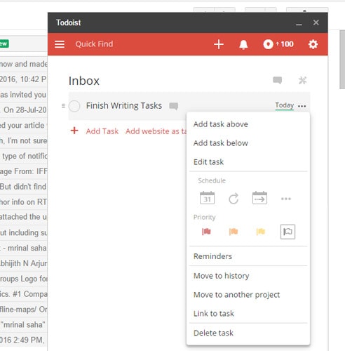This screenshot has width=345, height=351.
Task: Open the karma 100 indicator
Action: pos(278,44)
